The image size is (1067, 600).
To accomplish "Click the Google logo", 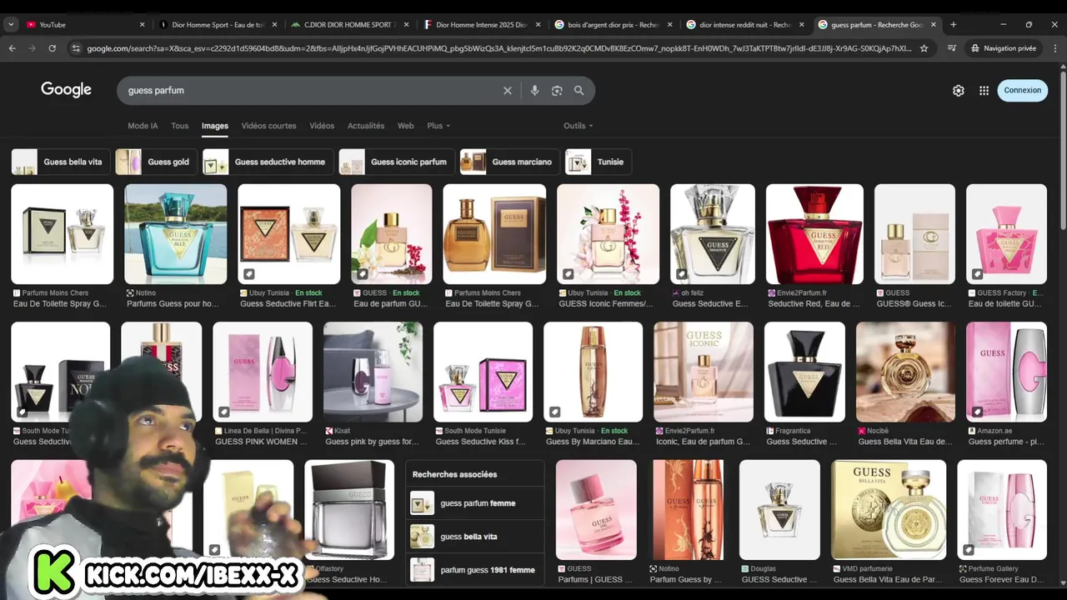I will 66,90.
